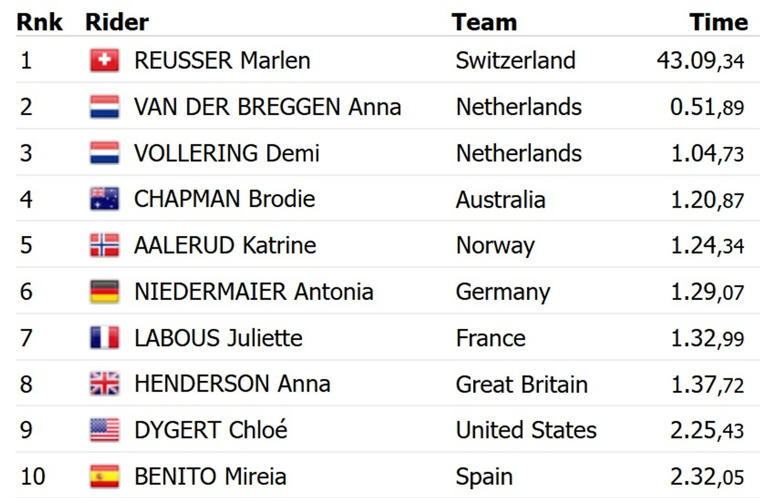Open the Switzerland team link

tap(516, 61)
